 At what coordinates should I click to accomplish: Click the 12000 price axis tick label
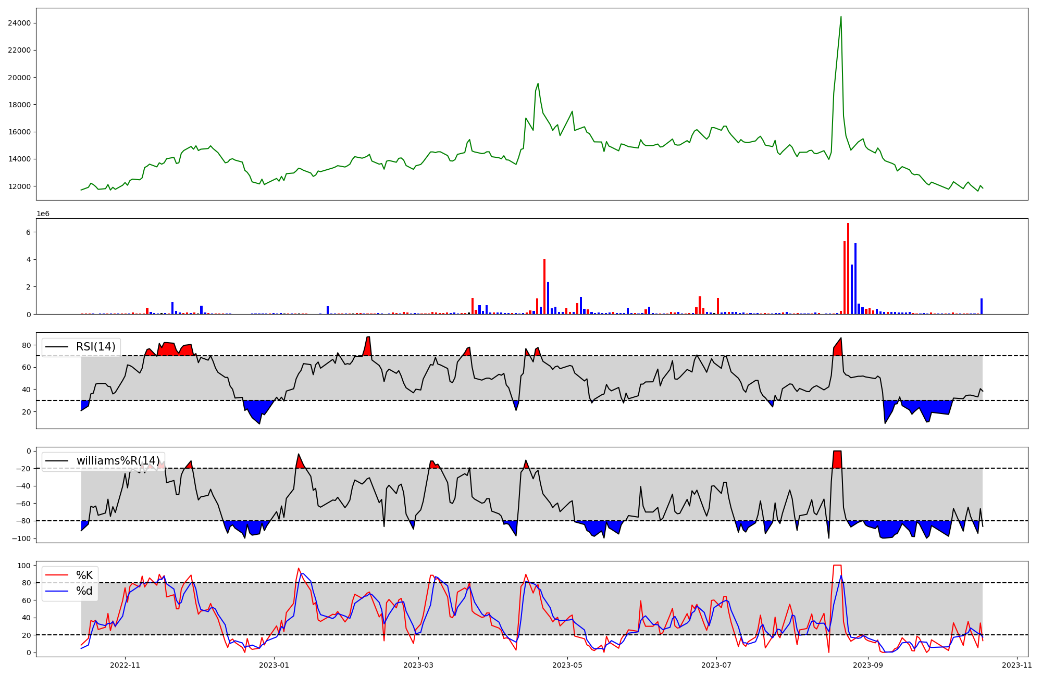[x=19, y=186]
